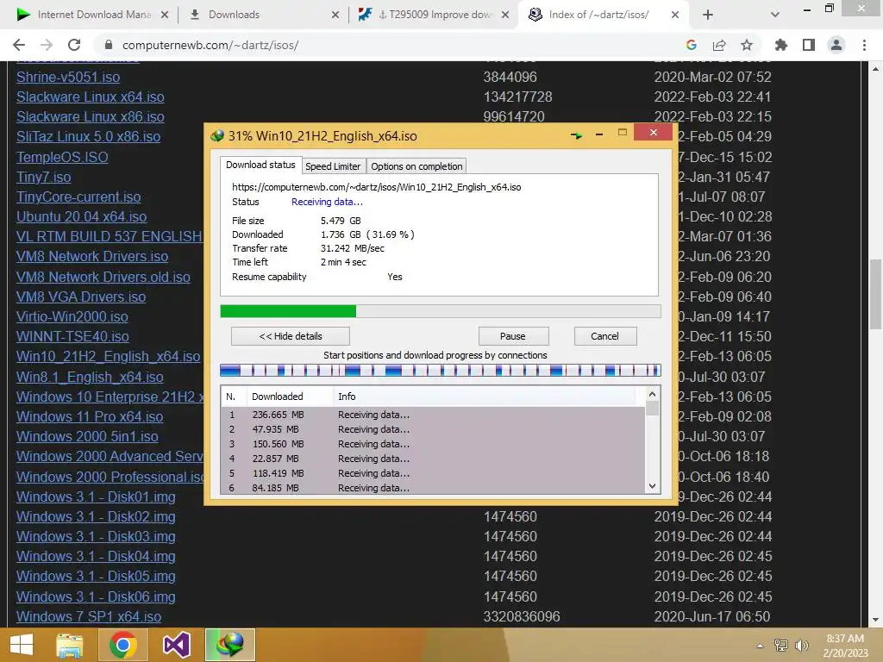Click the connections list scroll up arrow
Screen dimensions: 883x662
[x=652, y=394]
